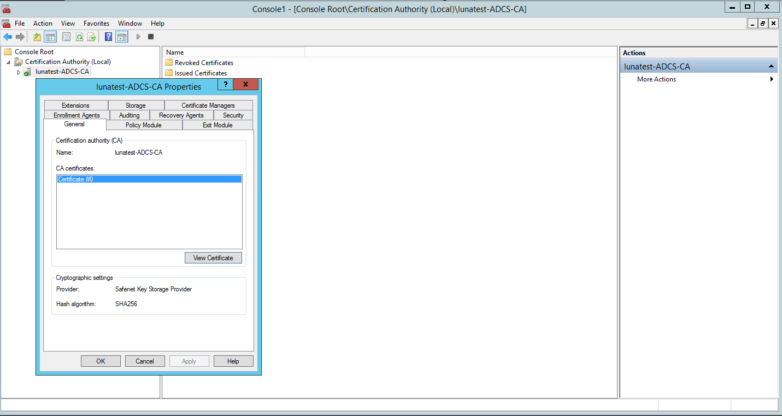
Task: Collapse the lunatest-ADCS-CA Actions section arrow
Action: [x=771, y=66]
